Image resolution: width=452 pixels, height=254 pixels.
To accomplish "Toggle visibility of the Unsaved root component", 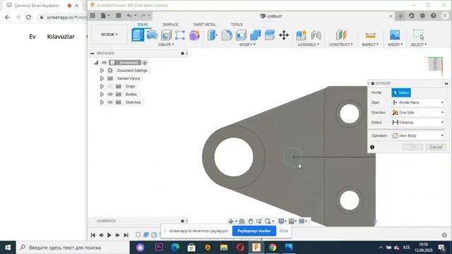I will pyautogui.click(x=104, y=63).
